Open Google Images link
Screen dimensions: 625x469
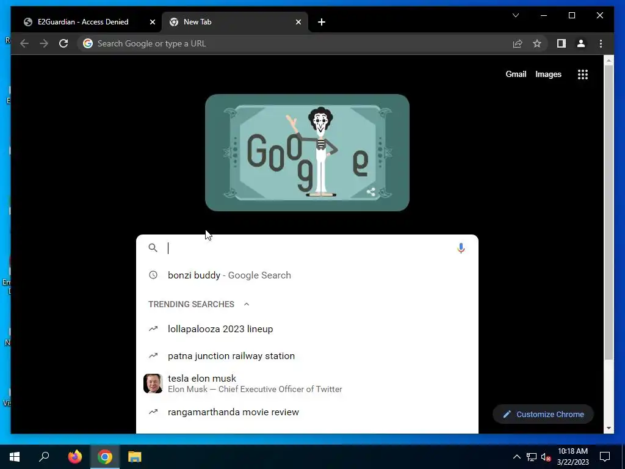point(548,74)
